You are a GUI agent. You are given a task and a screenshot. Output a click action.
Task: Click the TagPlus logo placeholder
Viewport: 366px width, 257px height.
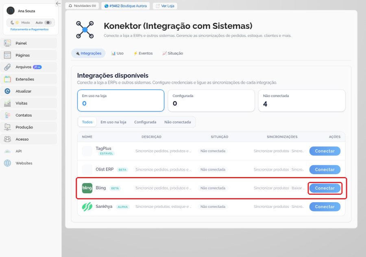coord(87,151)
